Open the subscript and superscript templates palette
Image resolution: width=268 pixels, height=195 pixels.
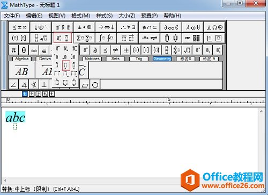coord(63,38)
